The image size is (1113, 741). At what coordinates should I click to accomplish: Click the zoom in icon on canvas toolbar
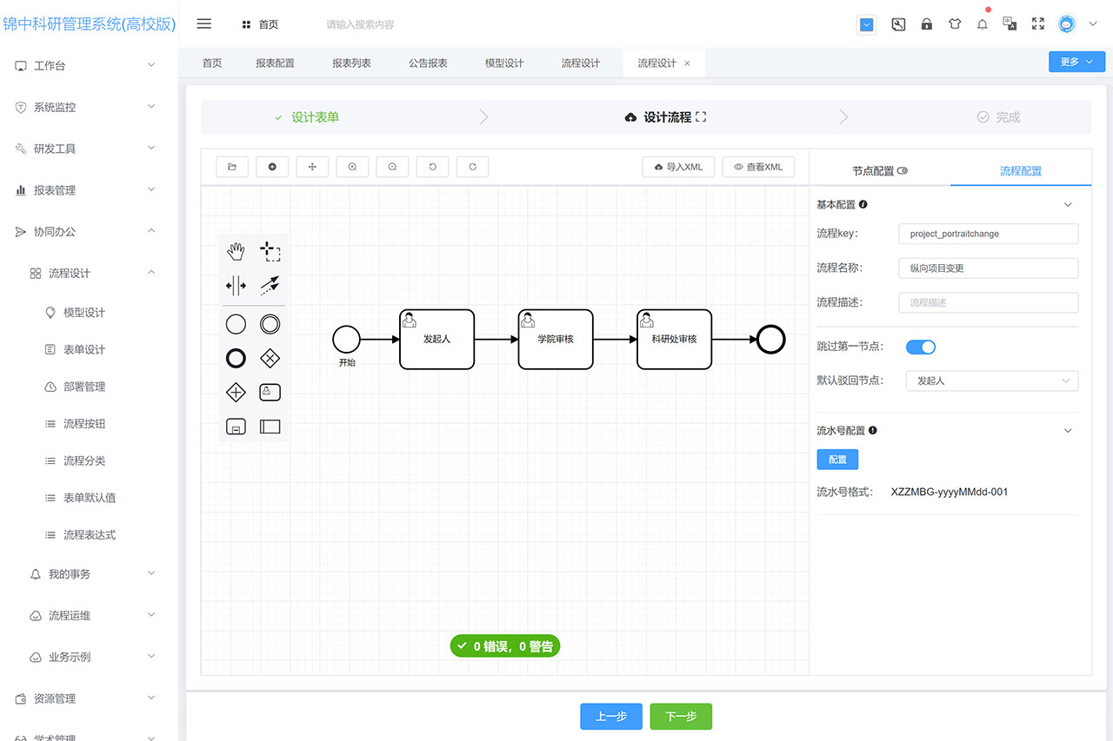pos(352,166)
